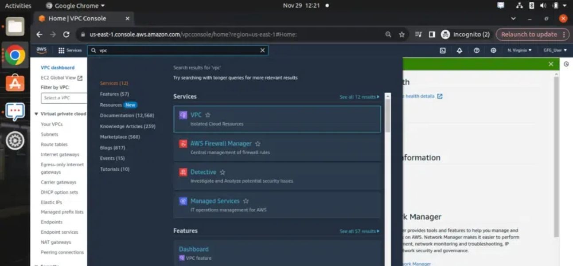This screenshot has width=573, height=266.
Task: Click the AWS logo home icon
Action: coord(42,50)
